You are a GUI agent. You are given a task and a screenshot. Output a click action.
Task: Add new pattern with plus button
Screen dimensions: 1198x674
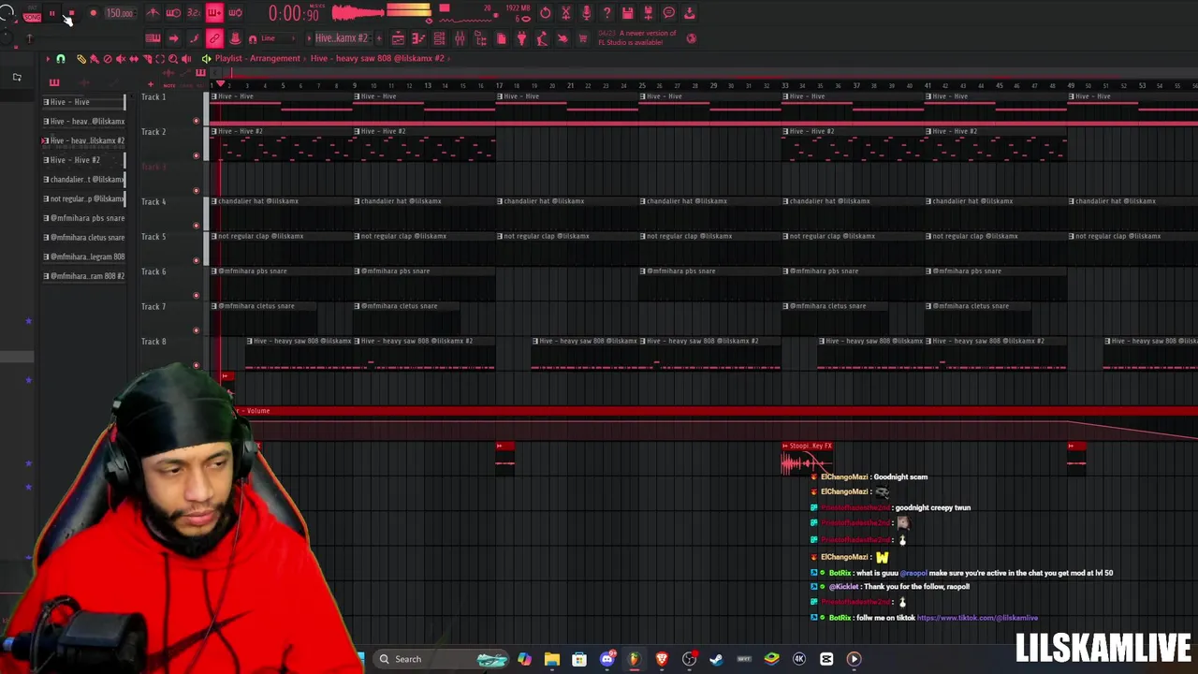pos(377,38)
